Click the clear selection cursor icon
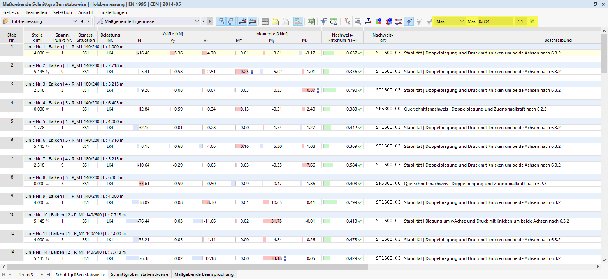 (348, 21)
